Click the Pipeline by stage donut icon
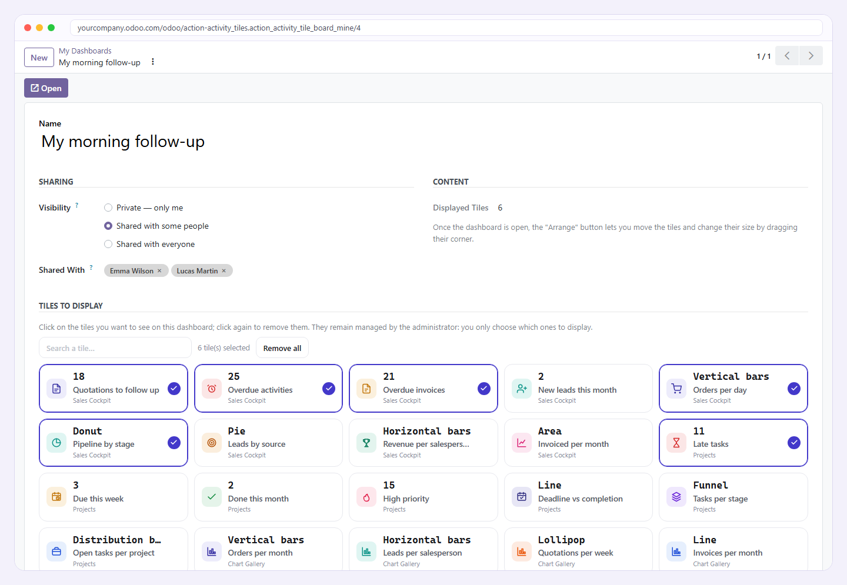 point(56,443)
